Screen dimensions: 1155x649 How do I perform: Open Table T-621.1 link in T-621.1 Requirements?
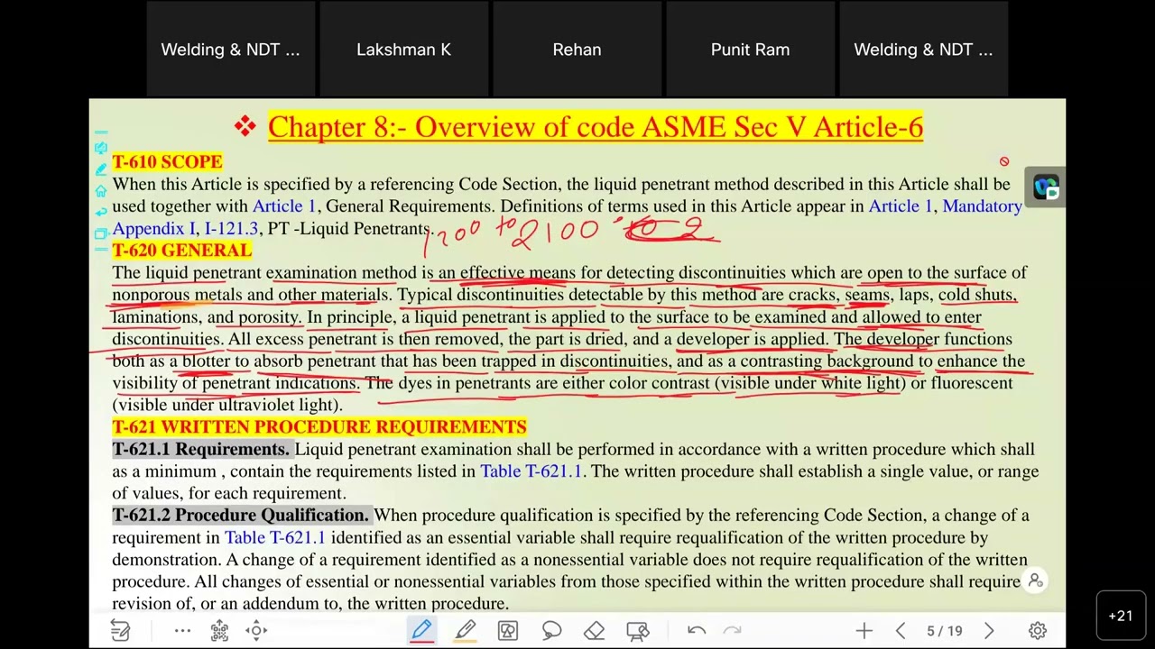click(x=531, y=471)
